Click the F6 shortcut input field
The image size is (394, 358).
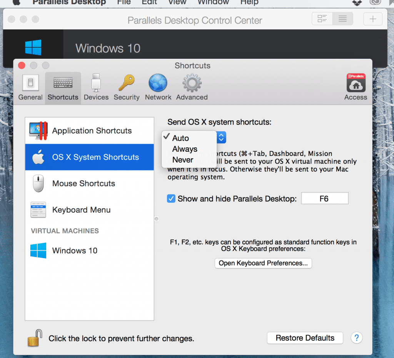click(x=325, y=198)
